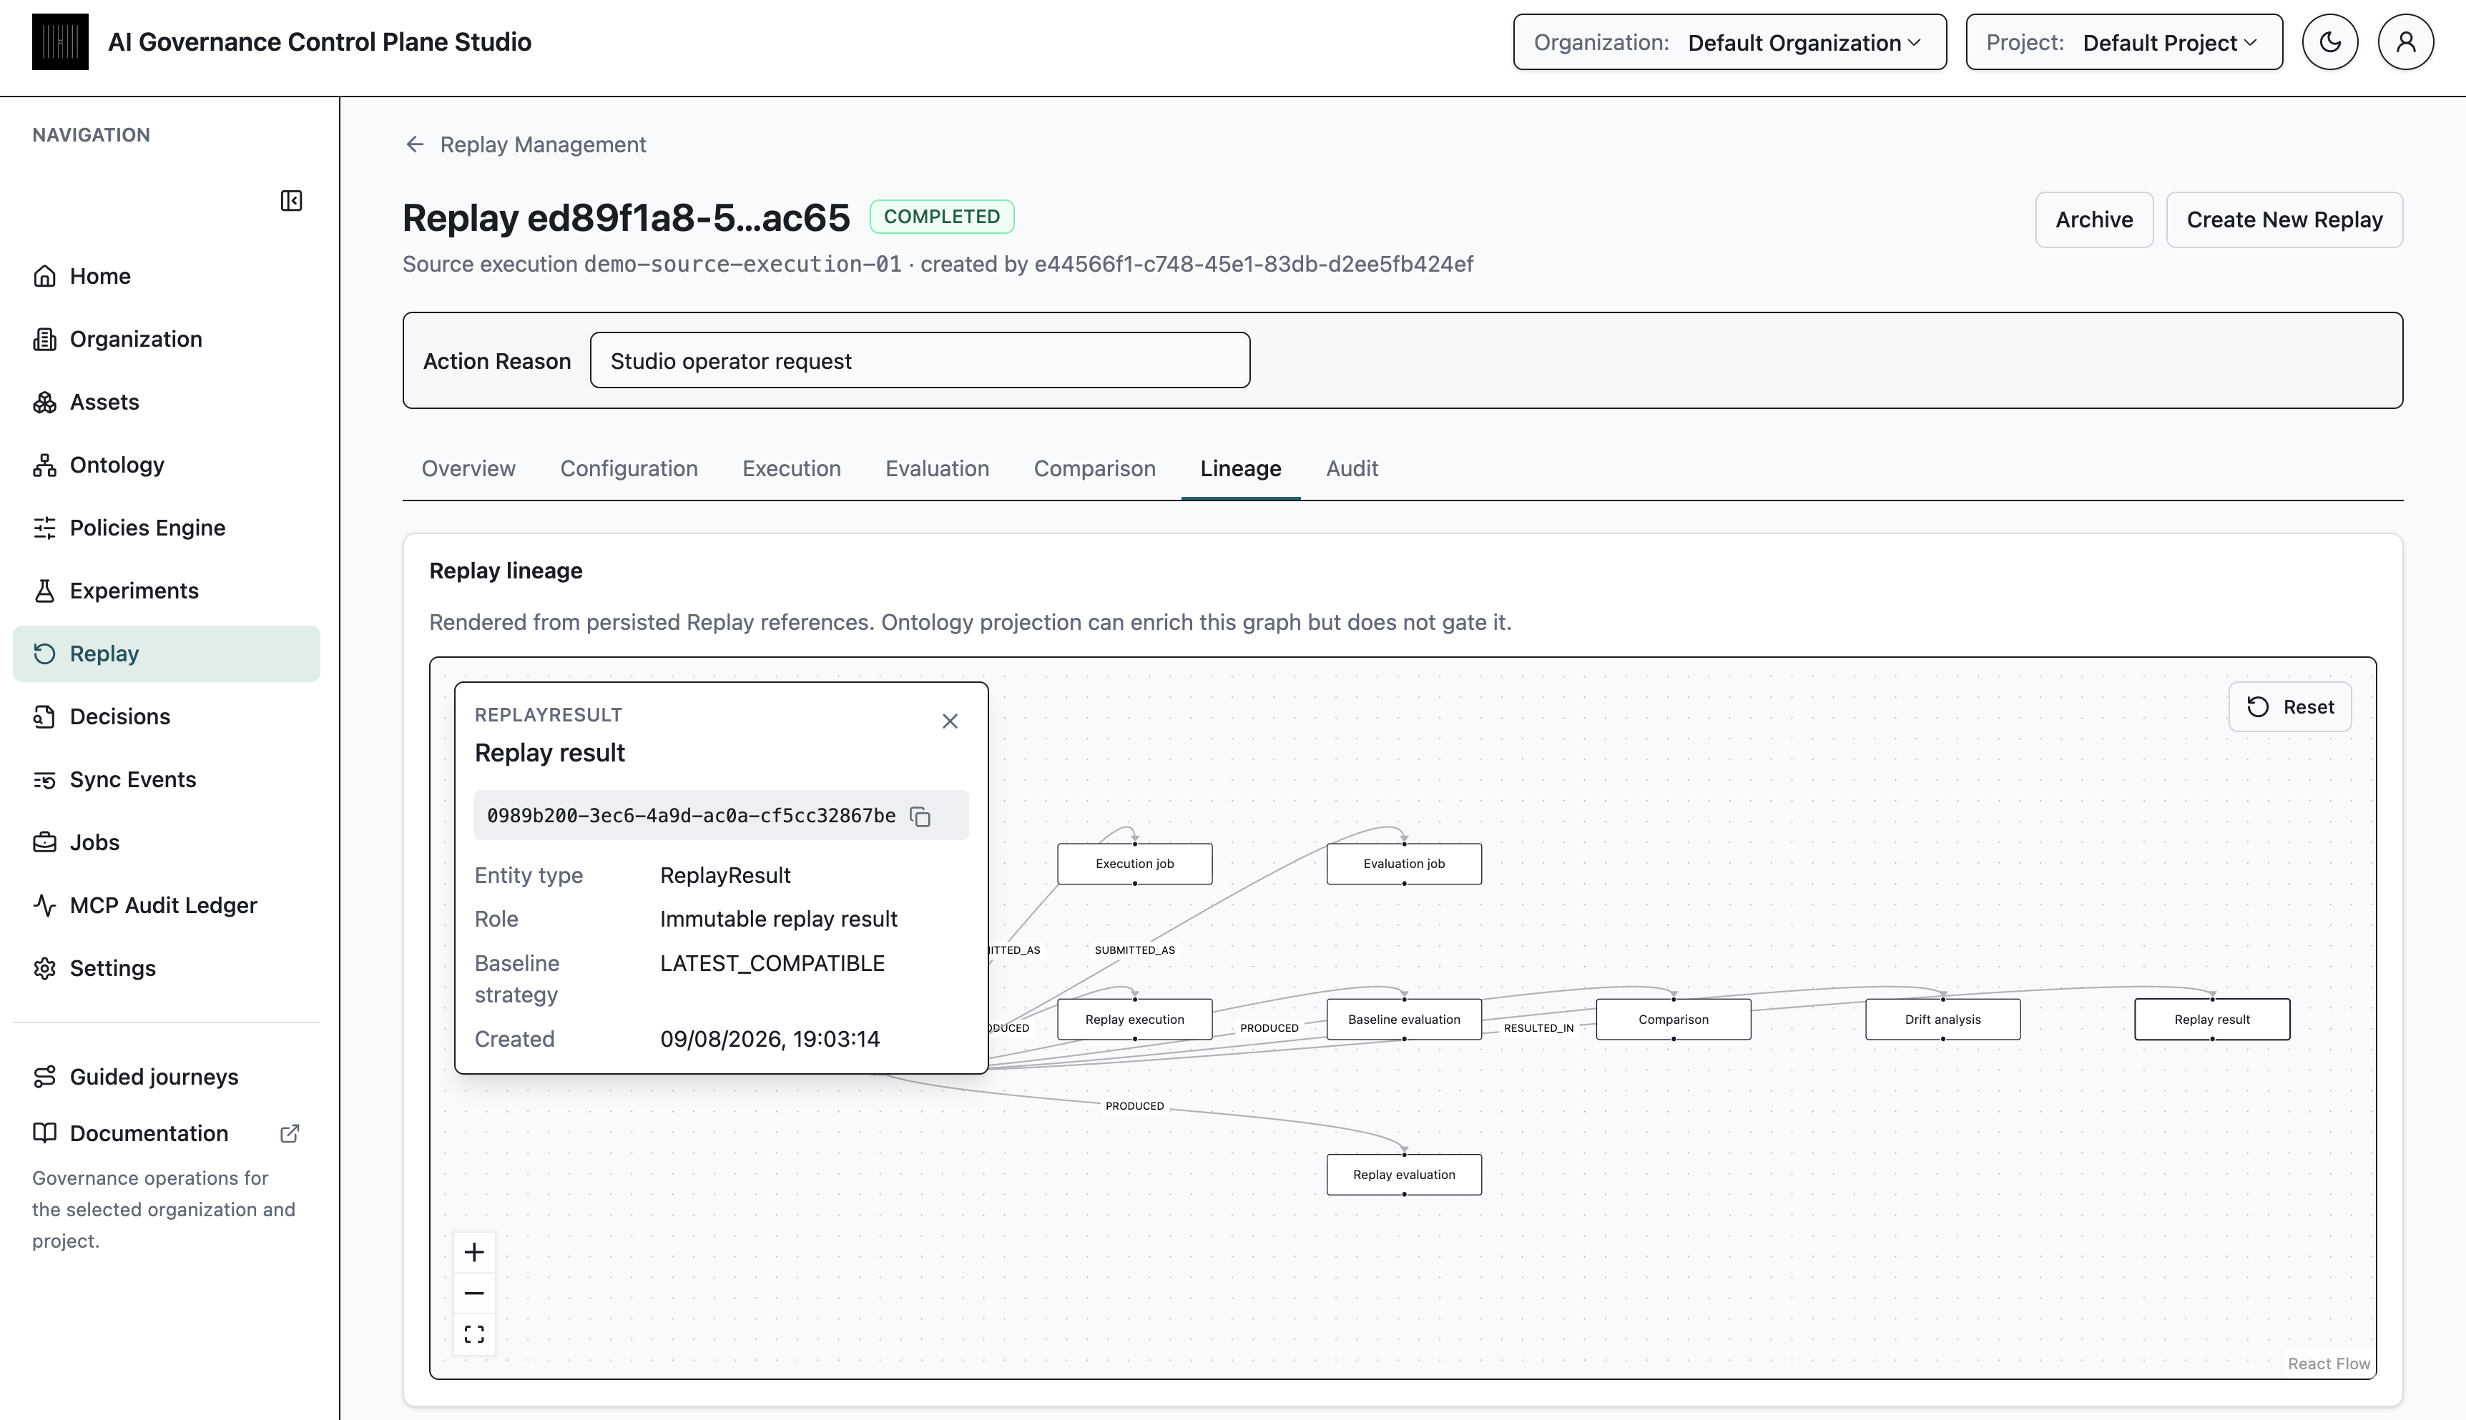Click the SUBMITTED_AS edge label
This screenshot has width=2466, height=1420.
[x=1134, y=950]
